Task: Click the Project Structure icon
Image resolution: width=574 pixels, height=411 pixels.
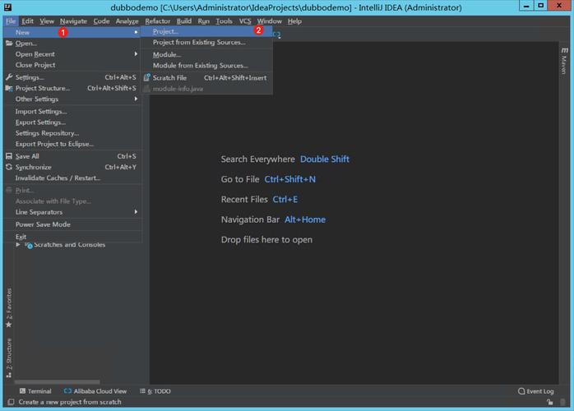Action: [9, 88]
